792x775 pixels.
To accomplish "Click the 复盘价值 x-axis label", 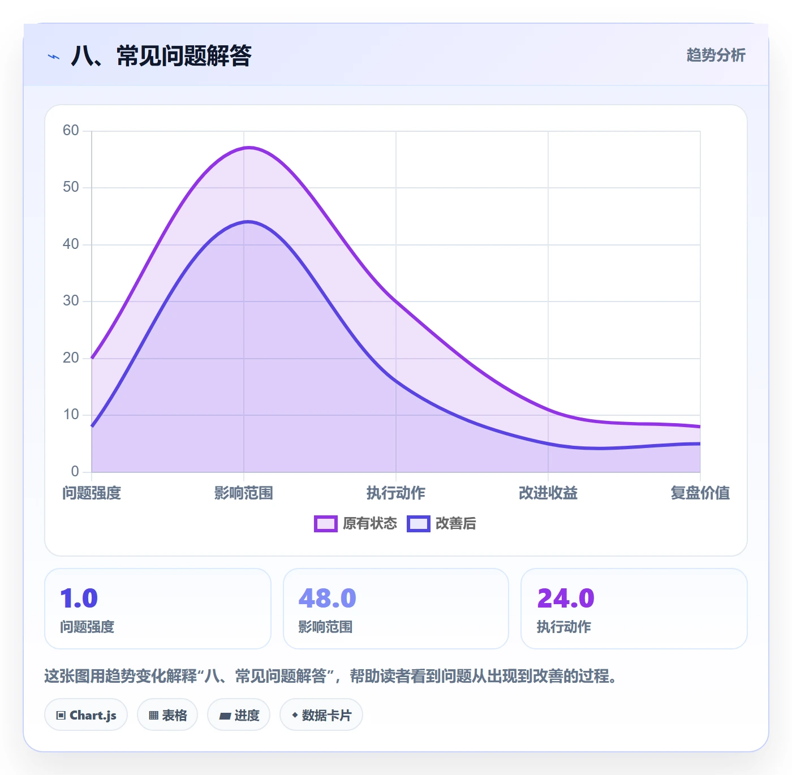I will [700, 493].
